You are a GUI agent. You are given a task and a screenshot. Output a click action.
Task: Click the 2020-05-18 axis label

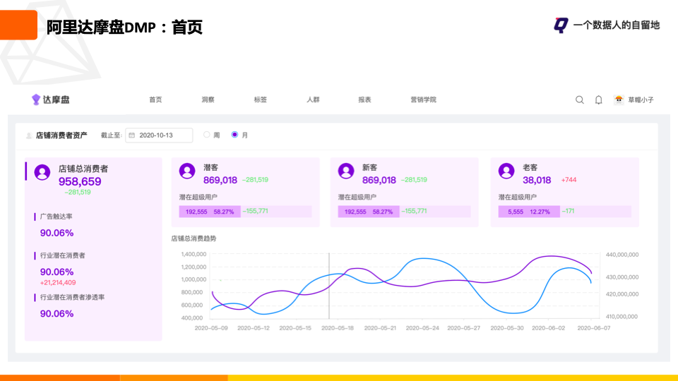pos(338,328)
